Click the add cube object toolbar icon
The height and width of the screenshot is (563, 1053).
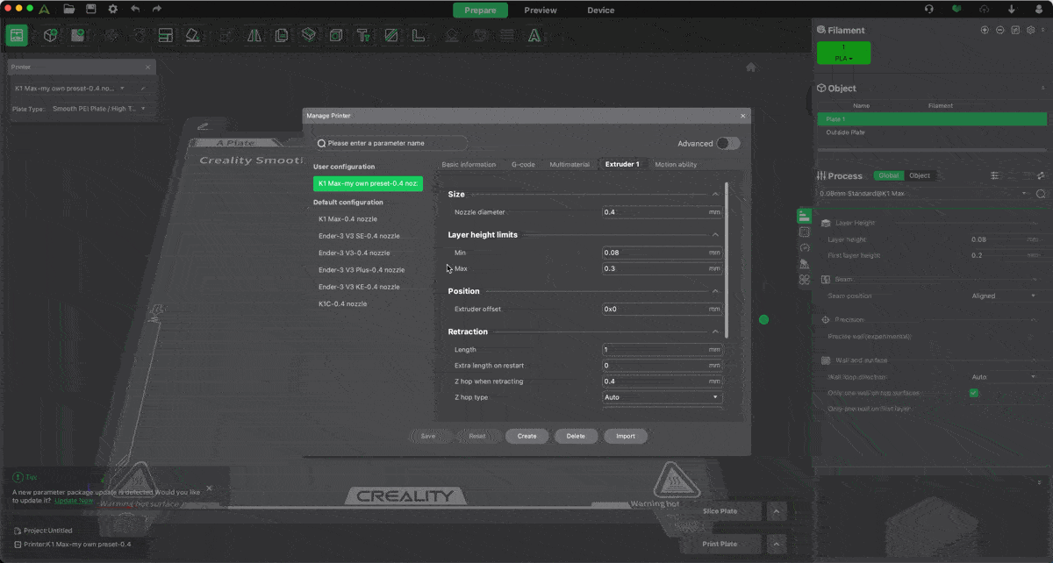51,36
